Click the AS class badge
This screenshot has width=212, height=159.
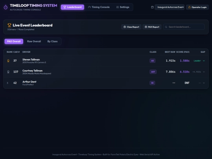click(x=152, y=61)
